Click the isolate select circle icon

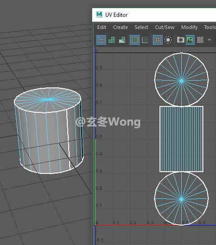168,40
